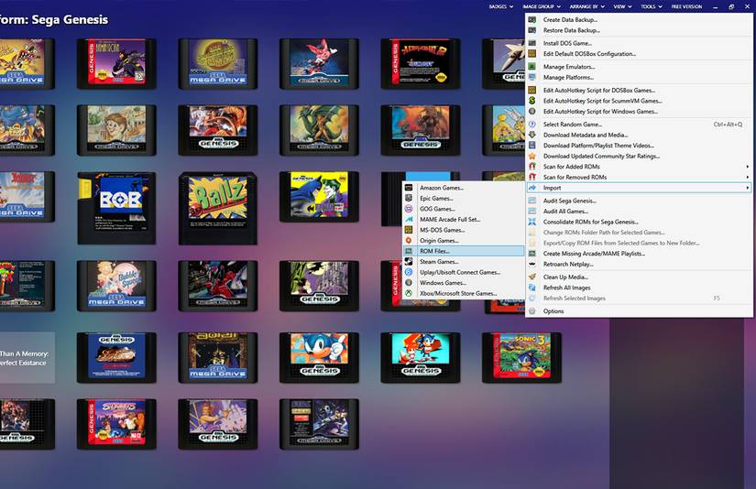The height and width of the screenshot is (489, 756).
Task: Open the Arrange By dropdown
Action: tap(586, 6)
